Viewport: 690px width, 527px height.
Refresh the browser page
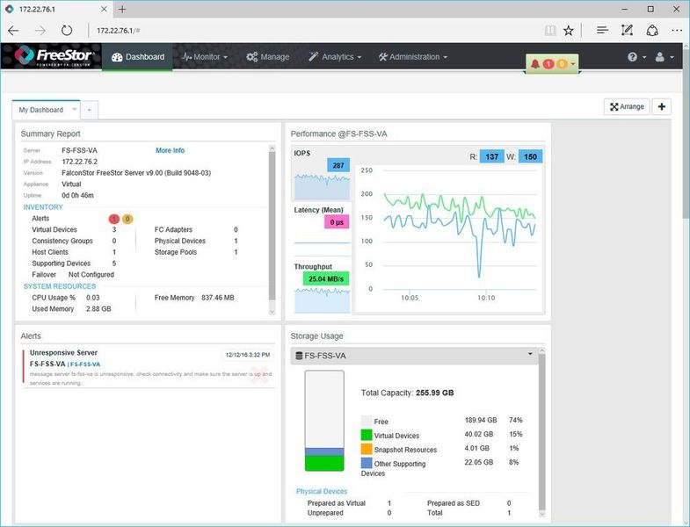[x=67, y=31]
